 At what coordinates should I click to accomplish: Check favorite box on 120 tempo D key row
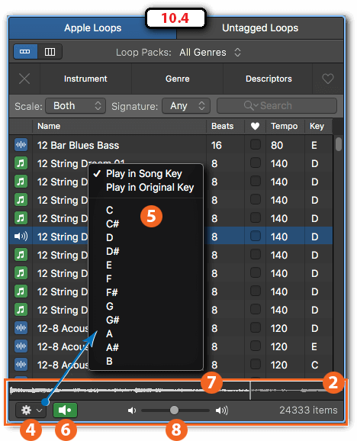pos(256,327)
